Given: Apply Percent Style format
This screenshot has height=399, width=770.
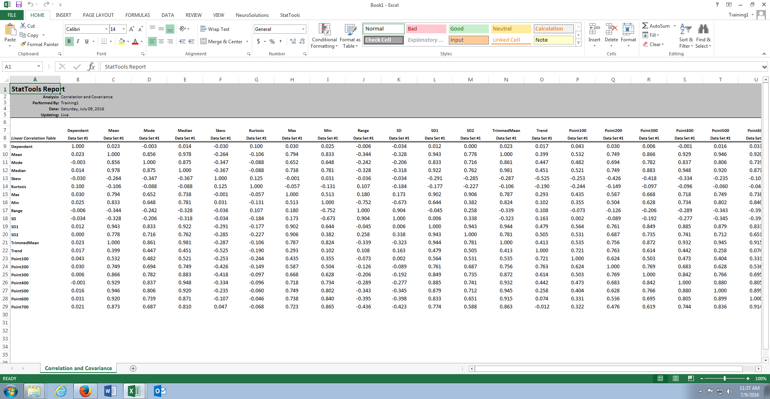Looking at the screenshot, I should pyautogui.click(x=272, y=41).
